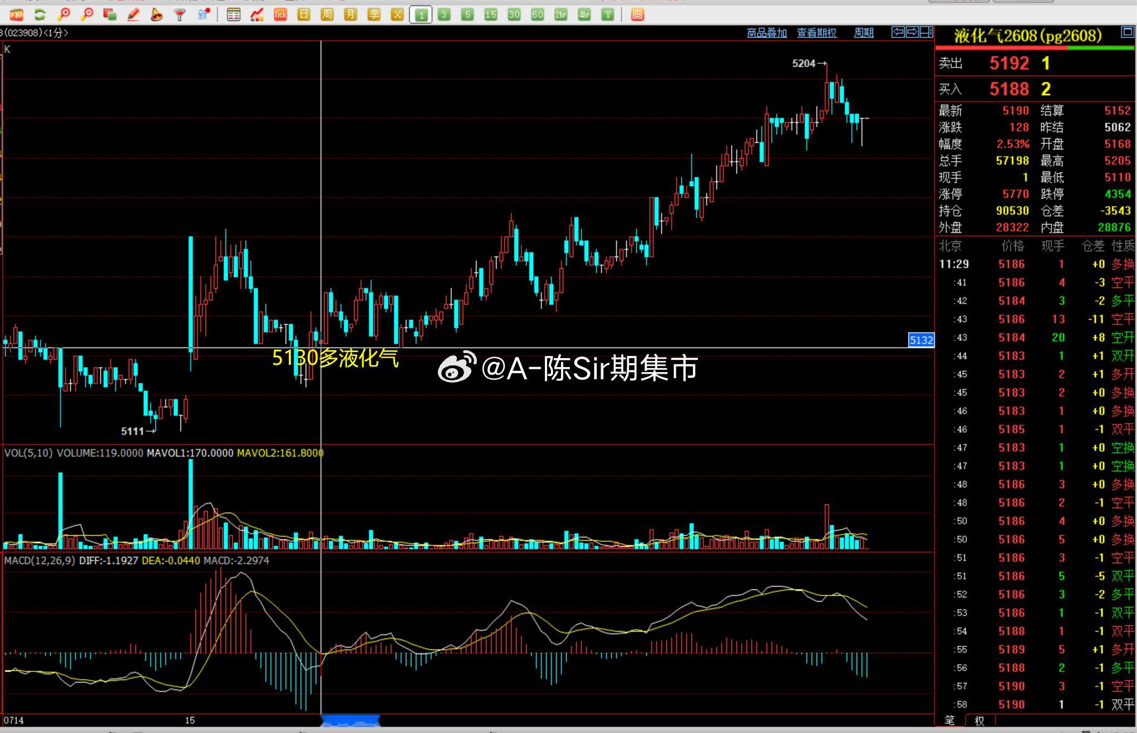The height and width of the screenshot is (733, 1137).
Task: Click the green refresh arrows icon
Action: tap(40, 14)
